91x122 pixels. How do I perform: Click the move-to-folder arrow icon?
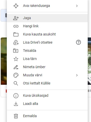tap(16, 51)
